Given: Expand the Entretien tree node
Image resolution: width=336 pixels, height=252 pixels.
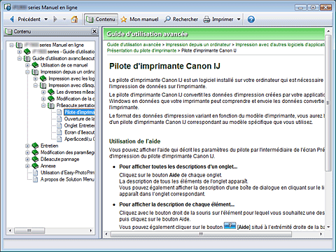Looking at the screenshot, I should [27, 146].
